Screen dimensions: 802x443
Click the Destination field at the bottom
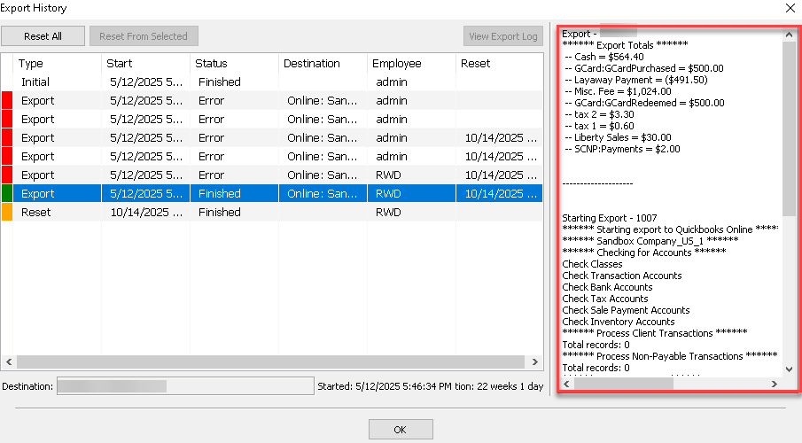(185, 386)
